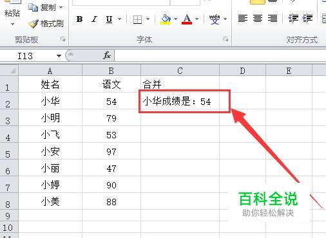Screen dimensions: 326x238
Task: Select column B header
Action: [x=111, y=71]
